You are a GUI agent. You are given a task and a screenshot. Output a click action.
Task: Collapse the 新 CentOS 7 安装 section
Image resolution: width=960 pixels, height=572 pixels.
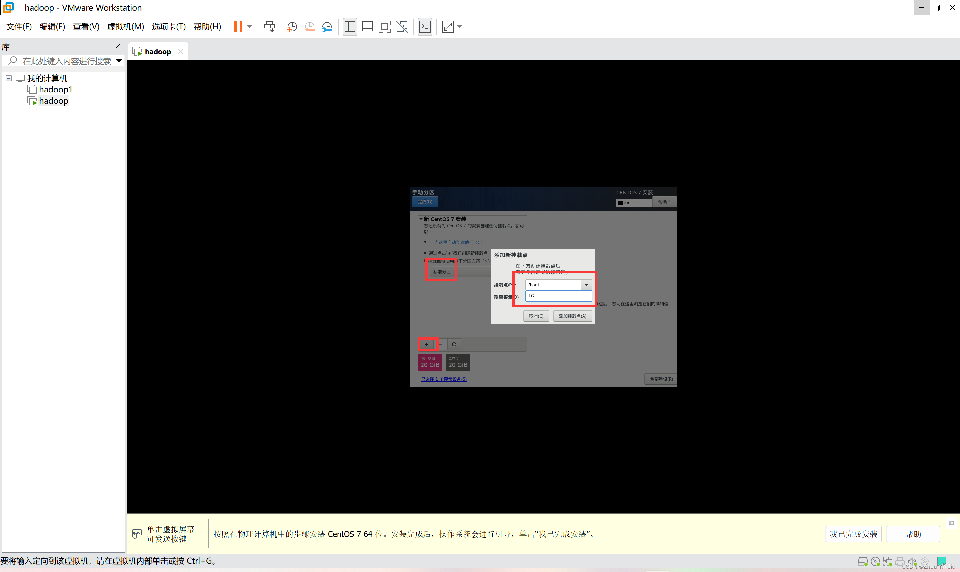tap(421, 219)
